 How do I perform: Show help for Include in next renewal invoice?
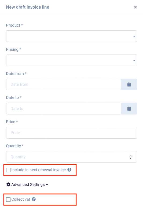[69, 170]
